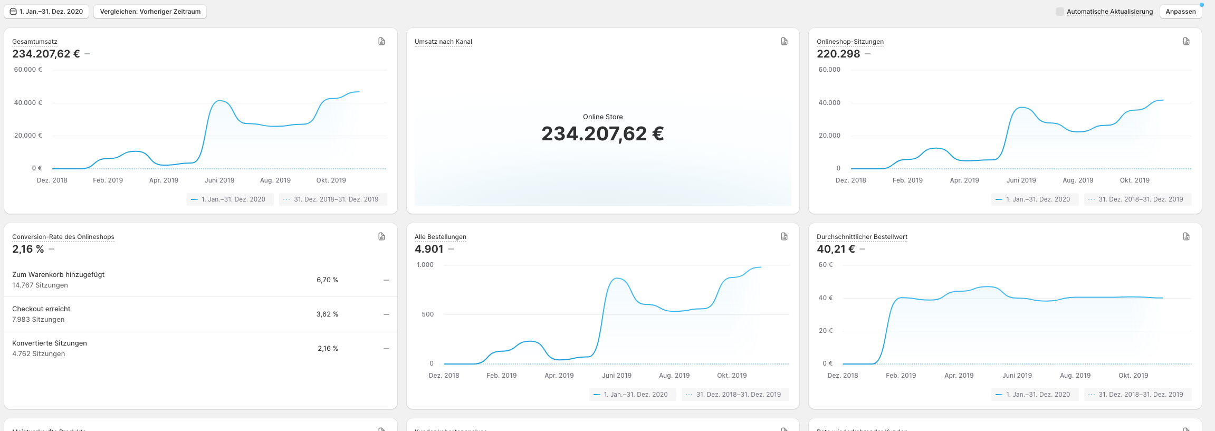Enable Automatische Aktualisierung checkbox
Screen dimensions: 1215x431
pos(1059,12)
